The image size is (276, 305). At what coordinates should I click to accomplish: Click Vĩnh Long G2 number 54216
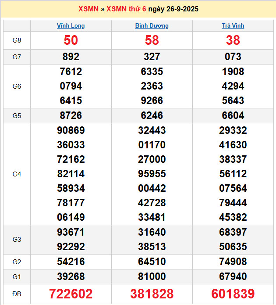(71, 262)
